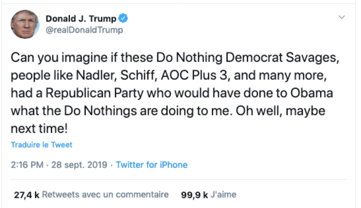Screen dimensions: 361x208
Task: Click Republican Party in the tweet body
Action: pos(94,93)
